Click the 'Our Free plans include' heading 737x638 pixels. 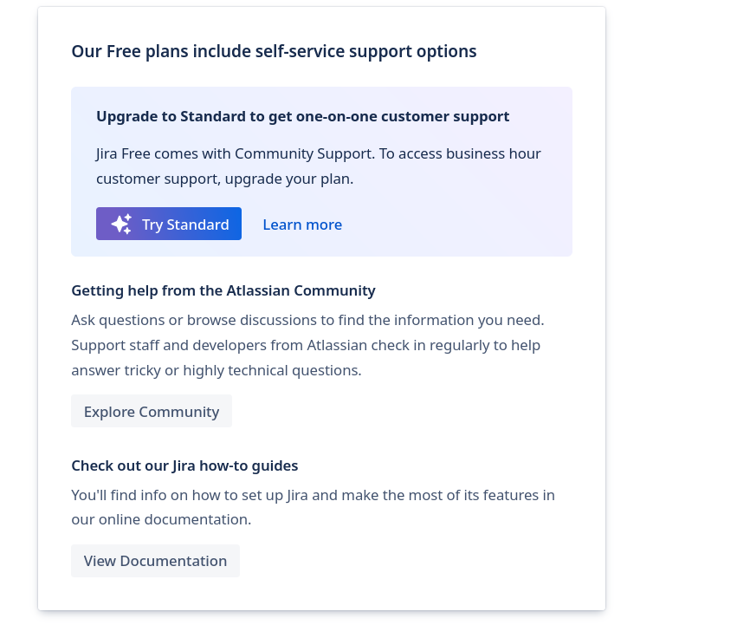click(274, 51)
